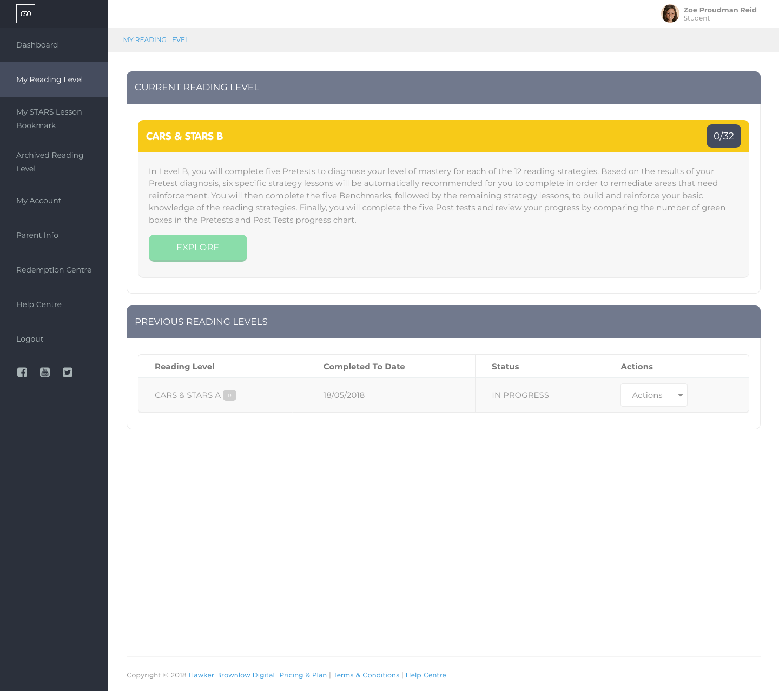This screenshot has width=779, height=691.
Task: Click Logout in the sidebar
Action: (x=30, y=339)
